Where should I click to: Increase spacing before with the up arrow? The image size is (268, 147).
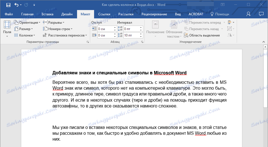[141, 28]
